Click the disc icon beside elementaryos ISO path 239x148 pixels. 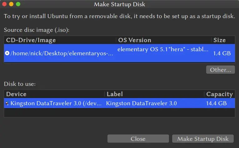7,53
